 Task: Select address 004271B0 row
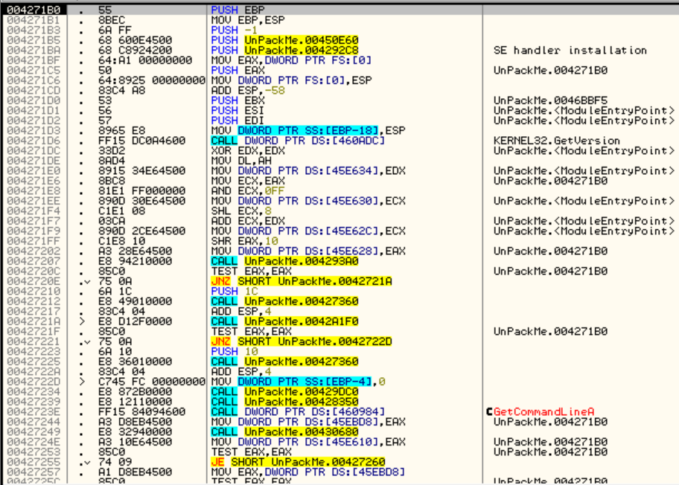(339, 10)
